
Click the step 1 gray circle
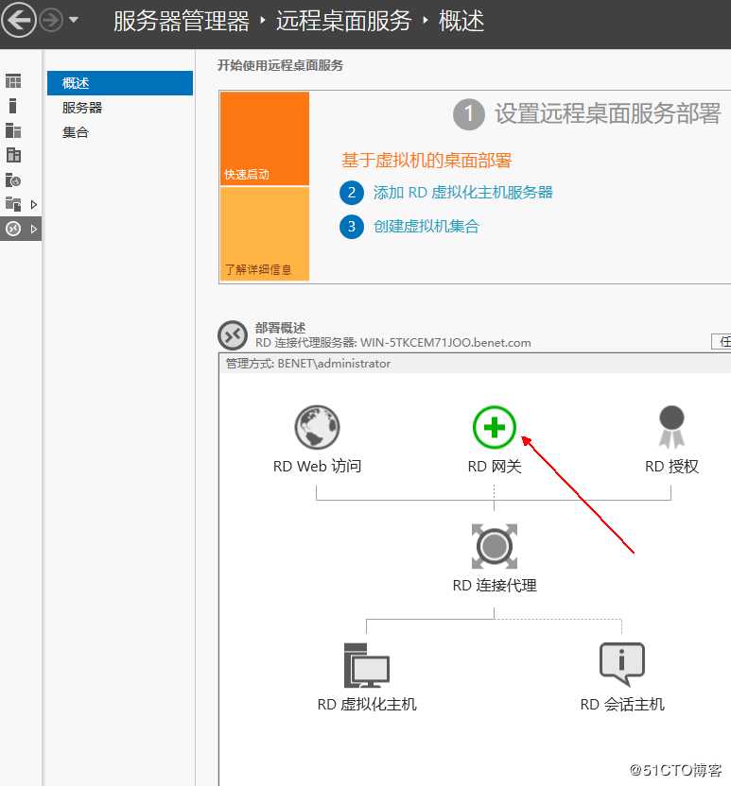[469, 114]
